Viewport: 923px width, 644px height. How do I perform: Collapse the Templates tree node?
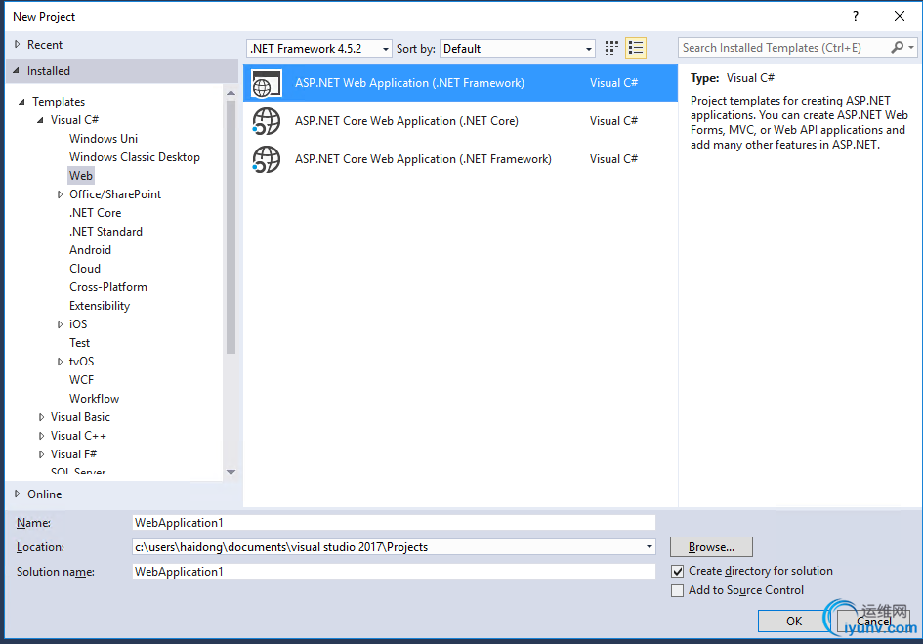tap(21, 102)
